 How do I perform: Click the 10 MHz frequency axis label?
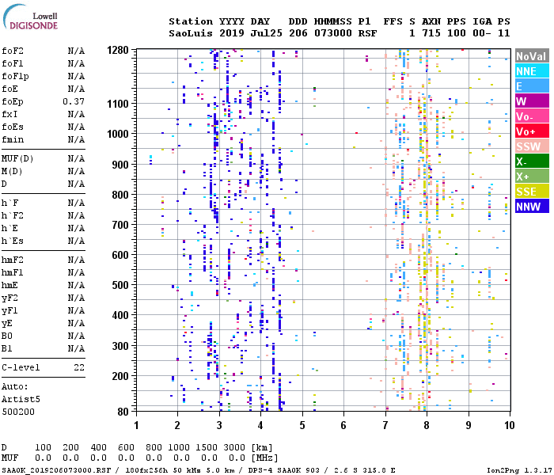coord(510,425)
